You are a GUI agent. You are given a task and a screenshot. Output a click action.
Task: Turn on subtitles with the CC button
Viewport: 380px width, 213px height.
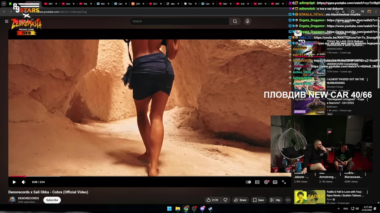[x=257, y=182]
